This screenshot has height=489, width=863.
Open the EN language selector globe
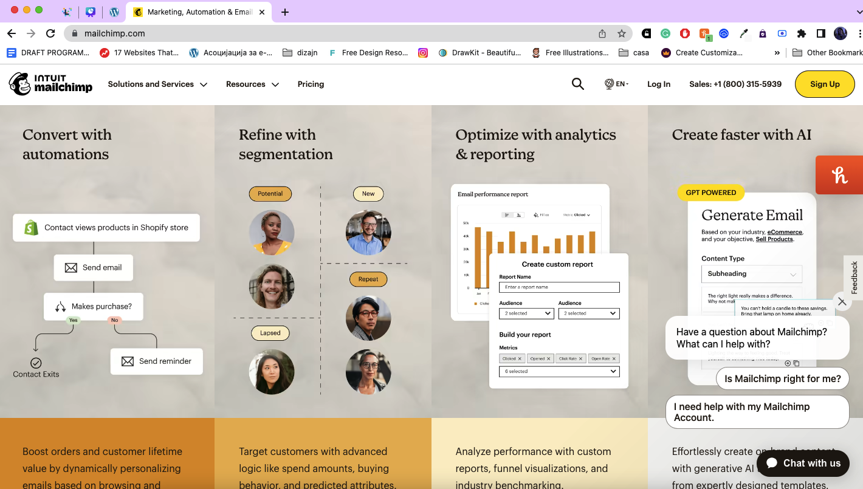[x=616, y=84]
